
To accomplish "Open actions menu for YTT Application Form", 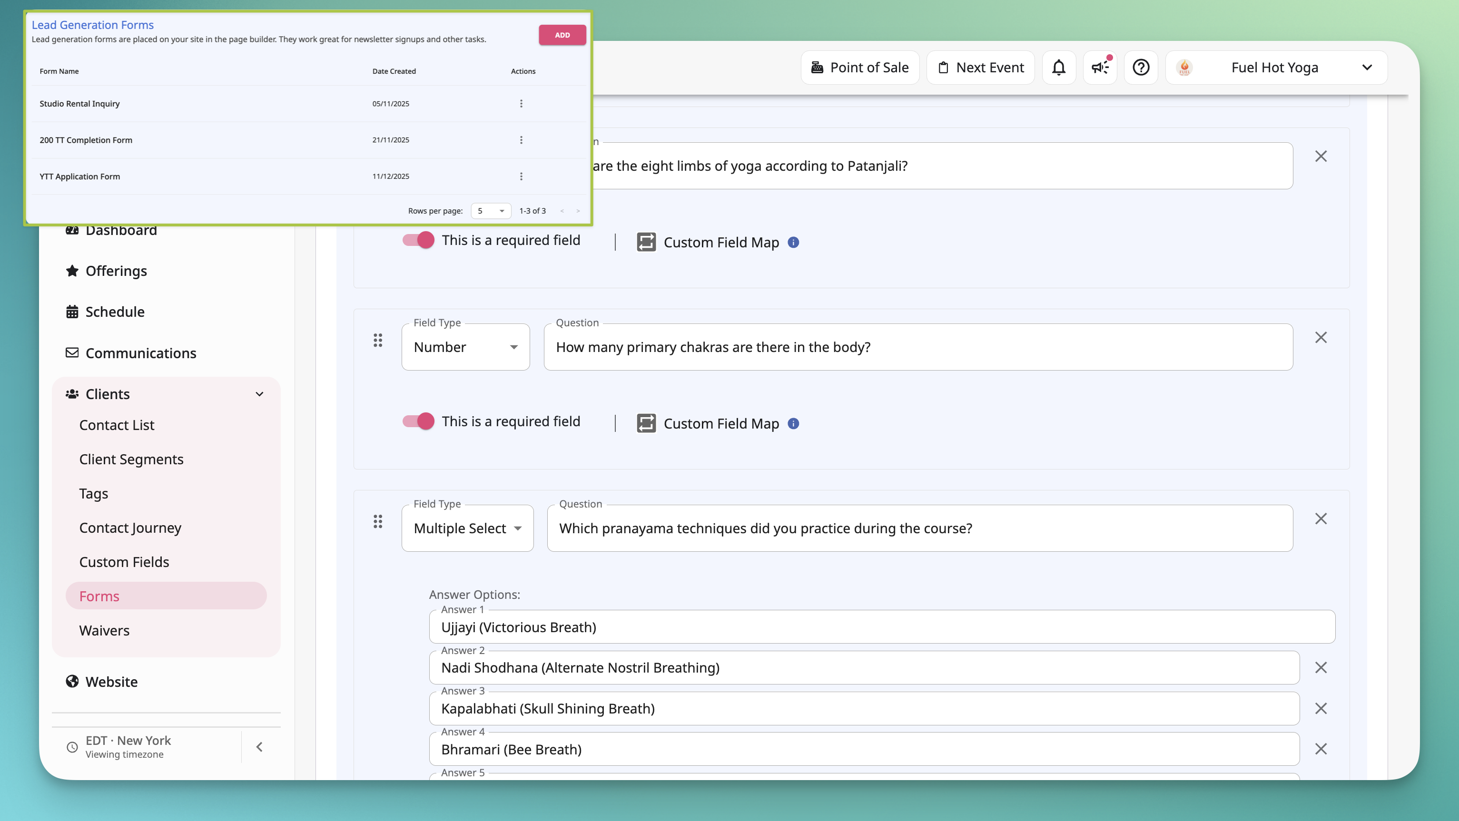I will point(521,176).
